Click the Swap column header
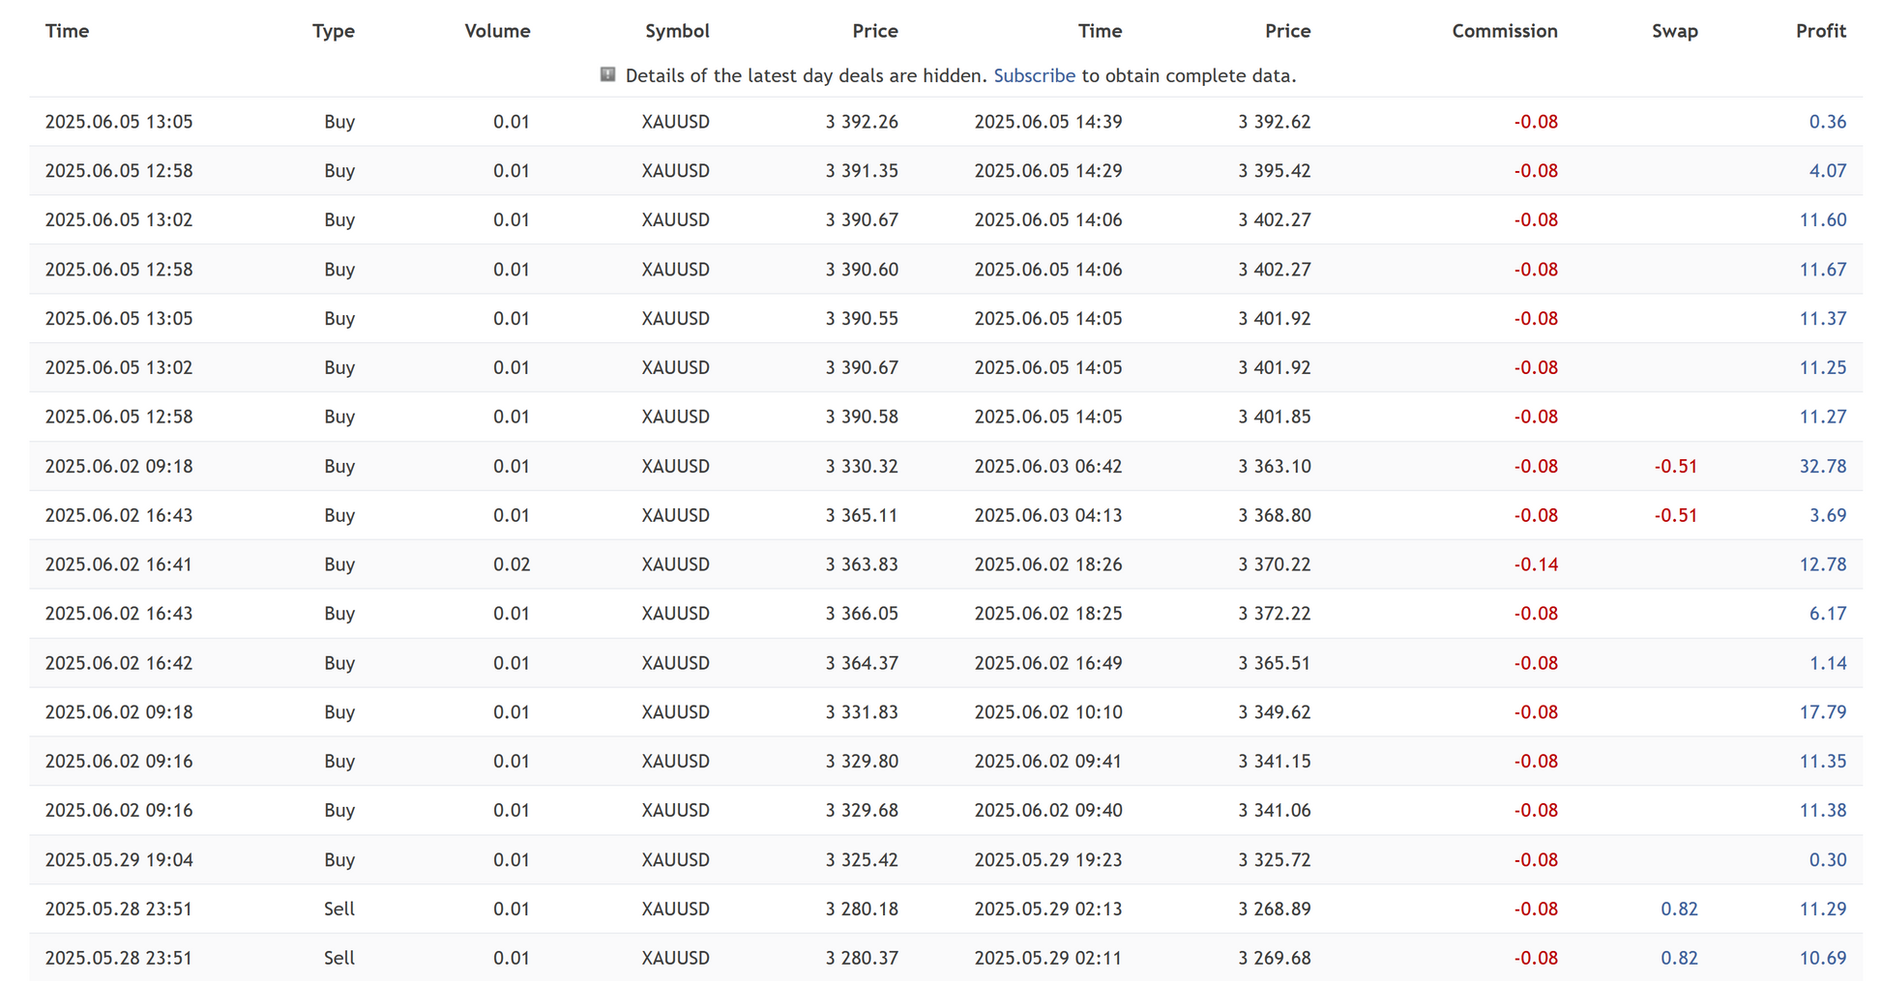1882x981 pixels. pos(1673,31)
